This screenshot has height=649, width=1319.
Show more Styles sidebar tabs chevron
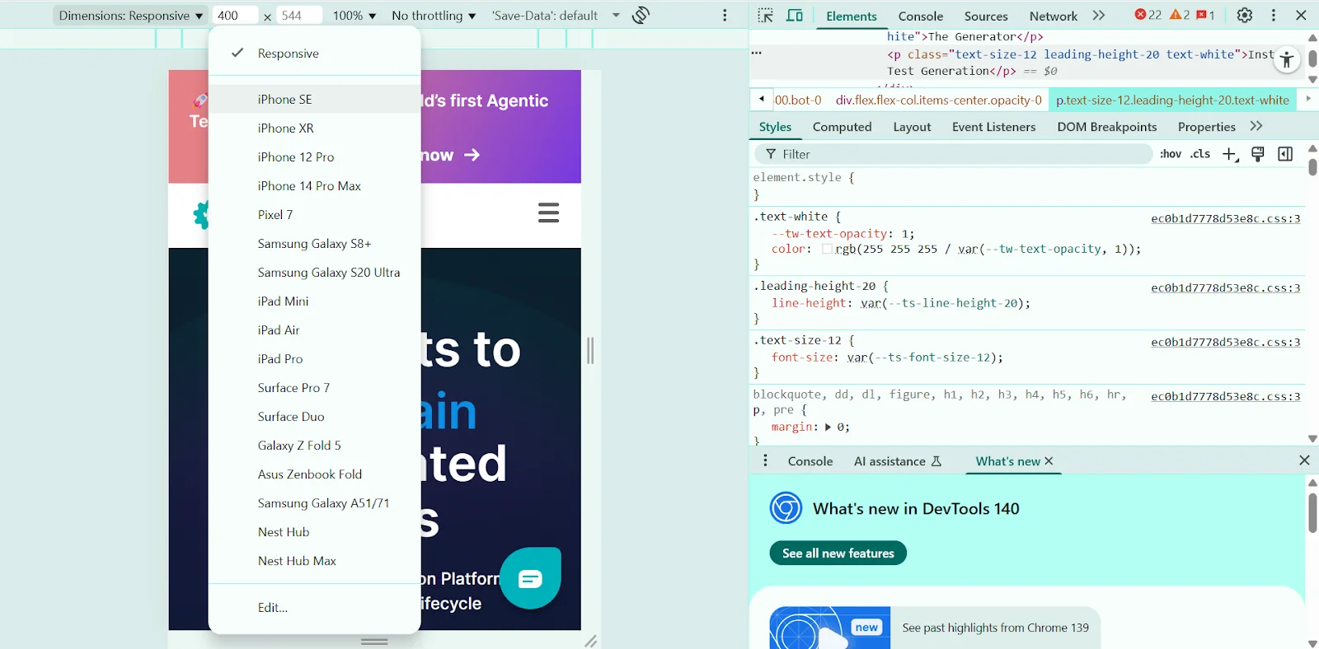1256,126
